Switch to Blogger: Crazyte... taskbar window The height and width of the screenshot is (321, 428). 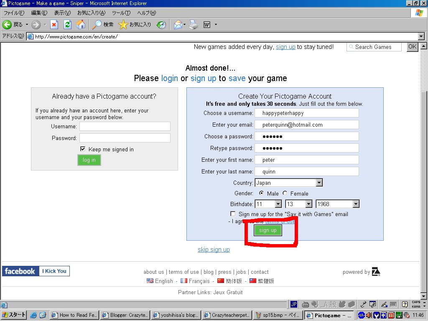125,315
